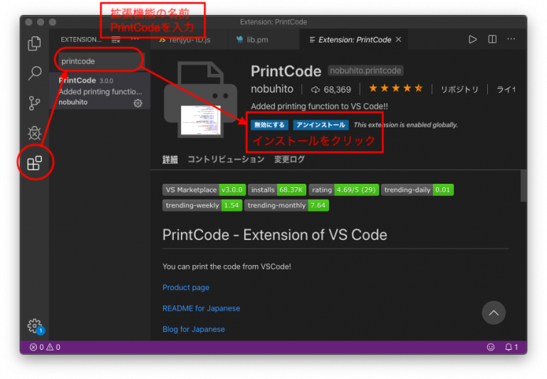Select the コントリビューション tab
This screenshot has height=379, width=547.
225,160
